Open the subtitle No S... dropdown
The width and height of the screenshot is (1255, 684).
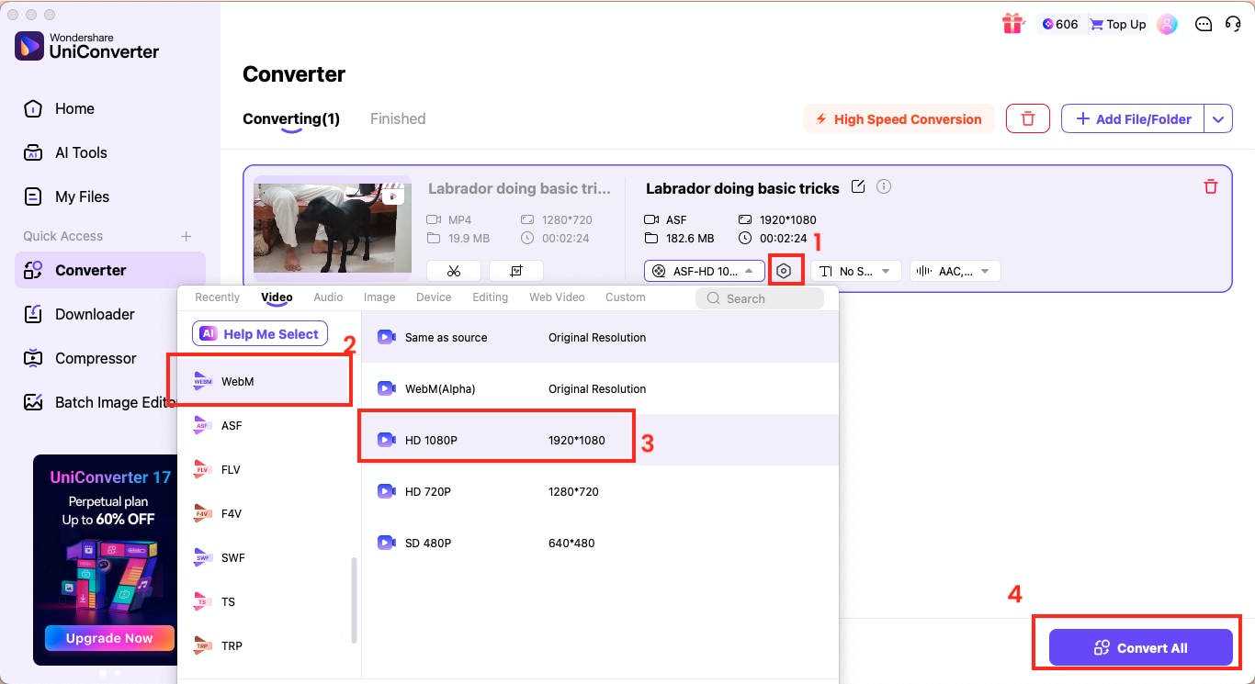click(x=855, y=270)
